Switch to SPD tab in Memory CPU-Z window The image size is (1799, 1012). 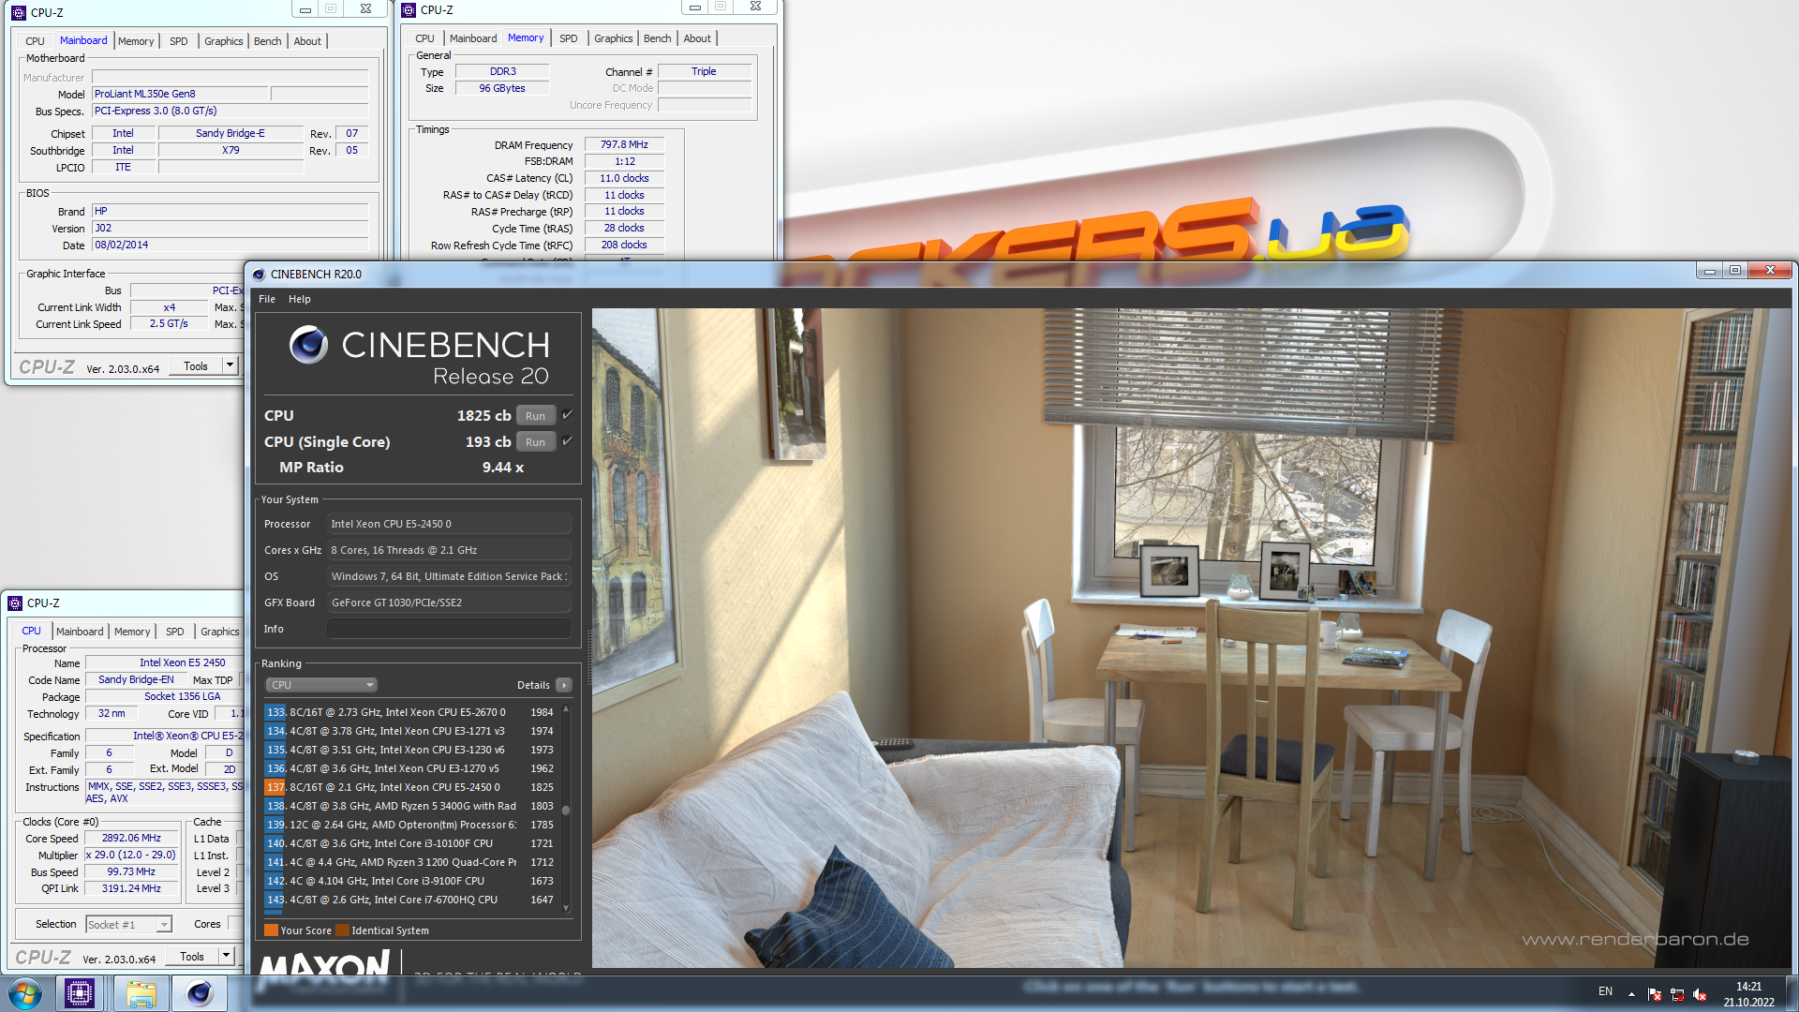568,38
